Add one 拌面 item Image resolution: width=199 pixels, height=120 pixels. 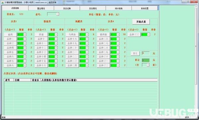pos(41,34)
